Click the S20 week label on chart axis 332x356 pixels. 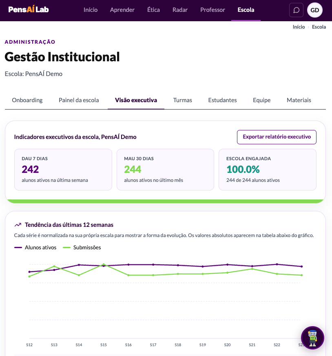tap(227, 345)
